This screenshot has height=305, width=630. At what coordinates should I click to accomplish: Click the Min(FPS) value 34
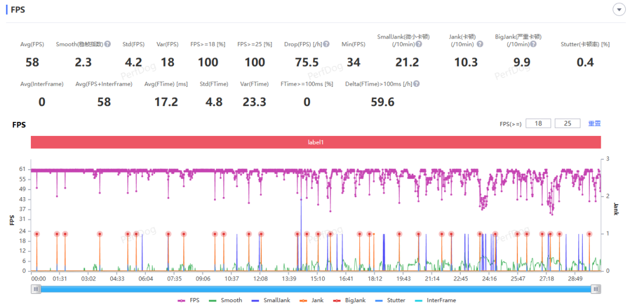click(353, 62)
